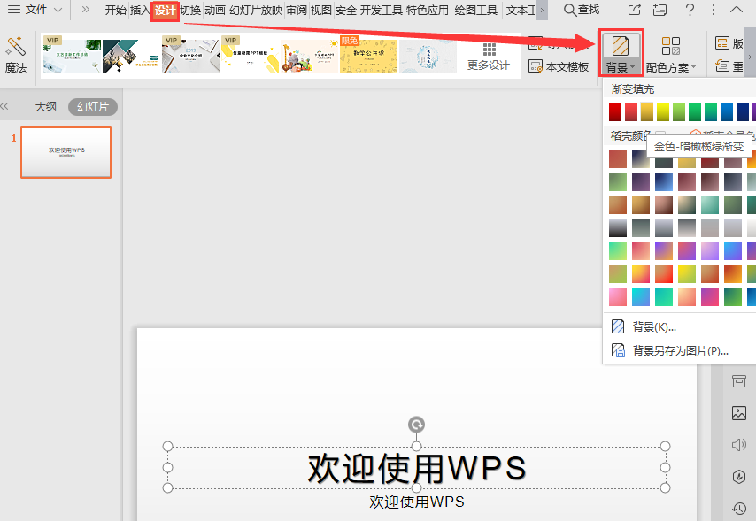Click the note-with-plus icon in the title bar
756x521 pixels.
(x=660, y=10)
